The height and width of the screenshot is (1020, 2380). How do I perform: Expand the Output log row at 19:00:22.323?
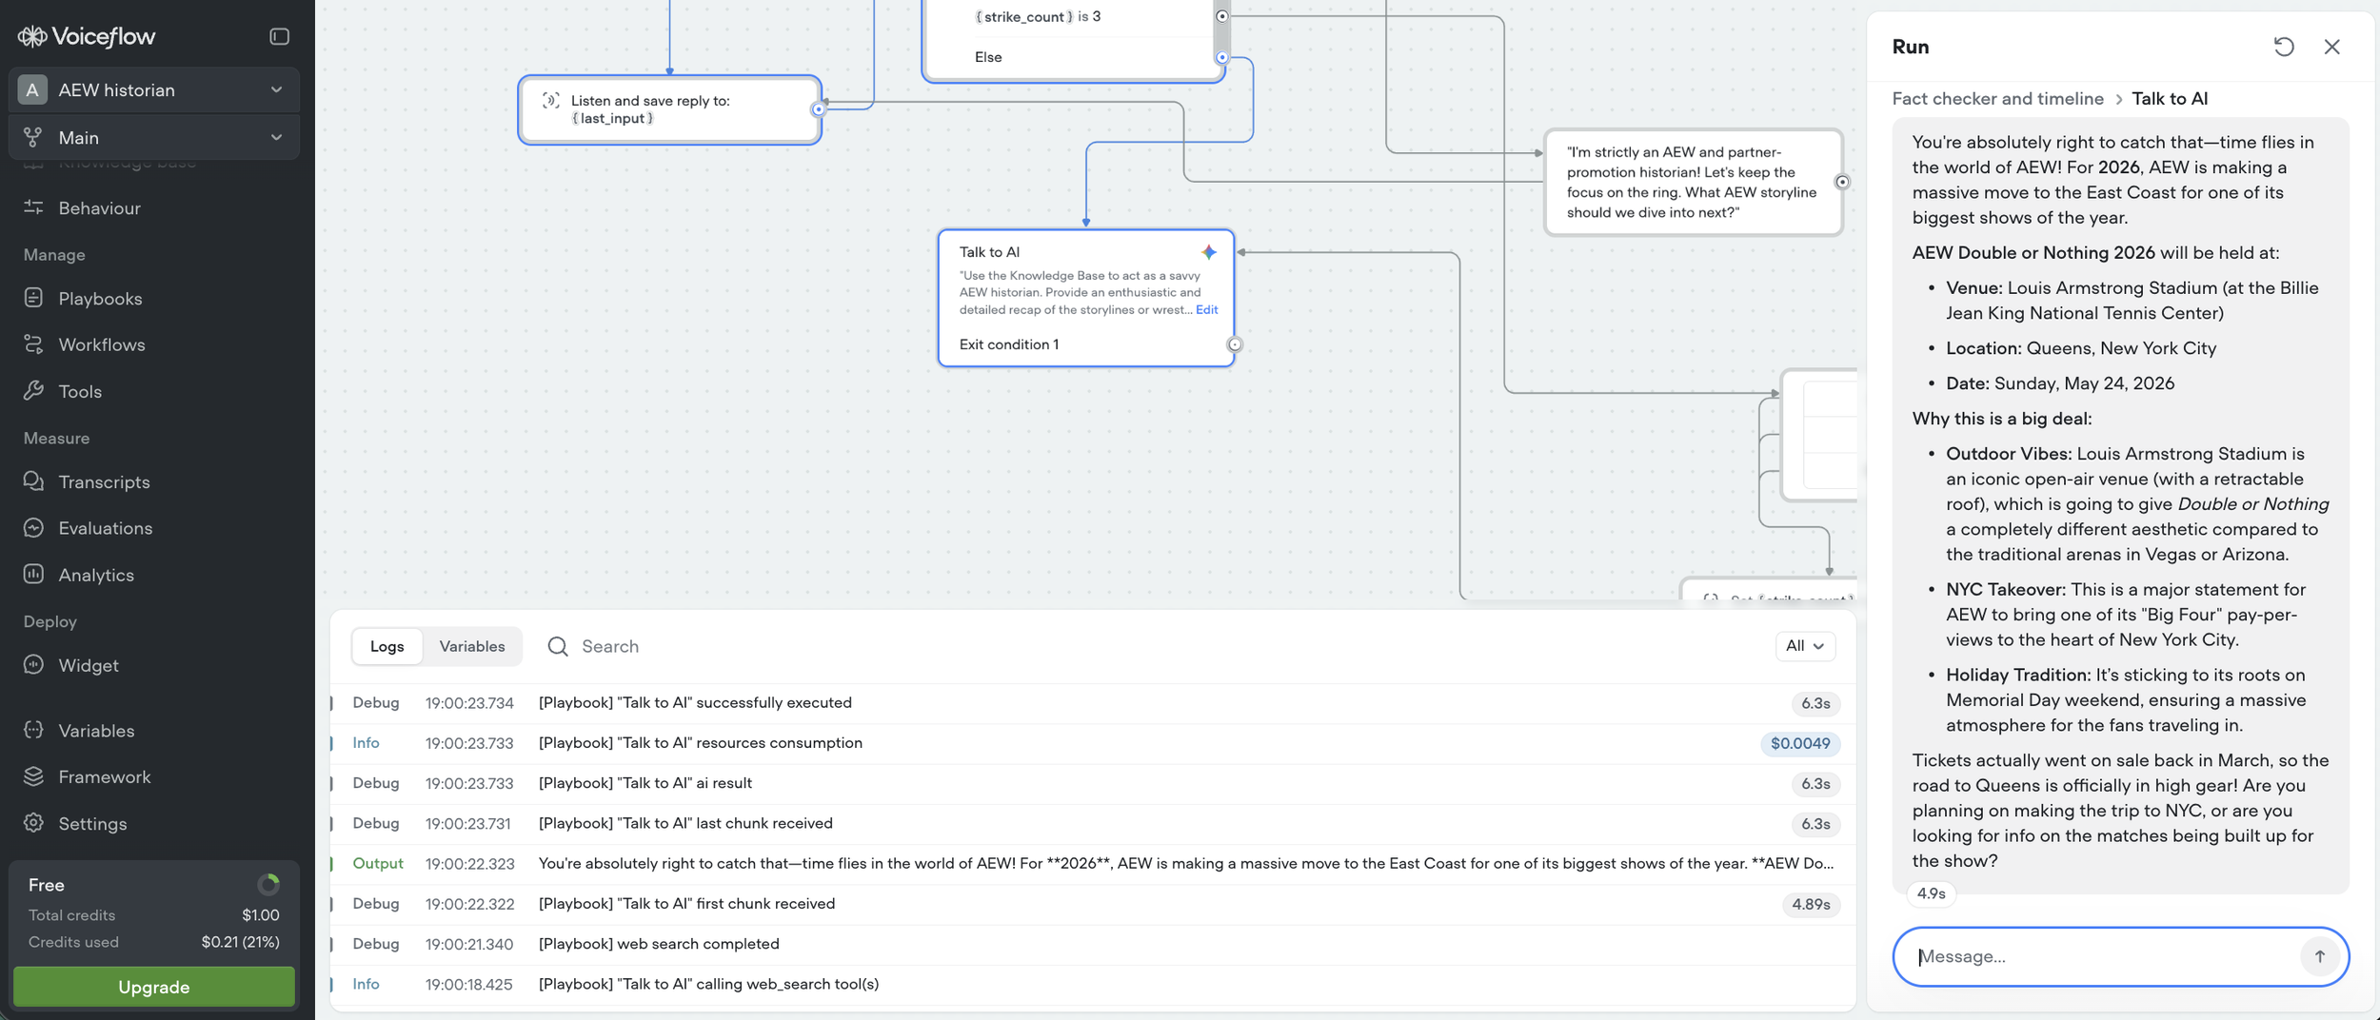(x=1093, y=864)
